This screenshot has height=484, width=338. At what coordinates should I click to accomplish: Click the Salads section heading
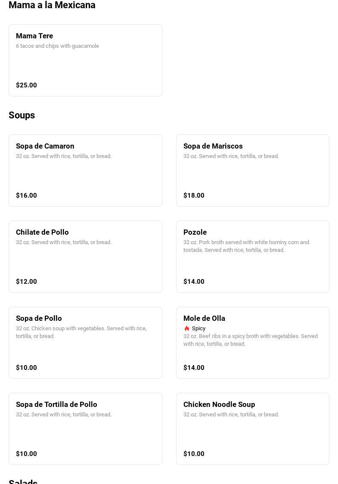click(23, 481)
